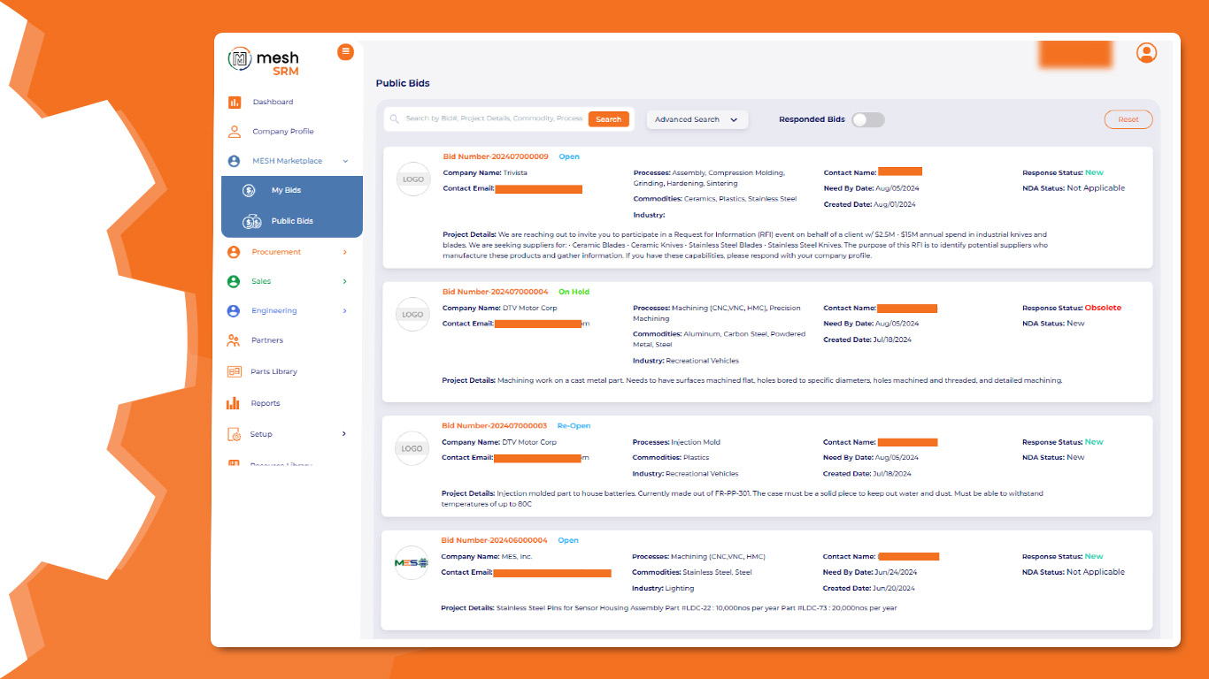
Task: Expand the Setup chevron
Action: (344, 434)
